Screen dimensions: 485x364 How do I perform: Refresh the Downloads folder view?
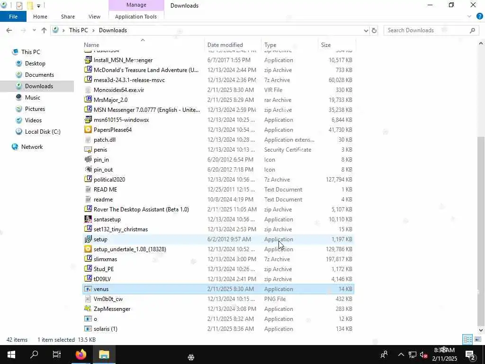click(x=374, y=30)
